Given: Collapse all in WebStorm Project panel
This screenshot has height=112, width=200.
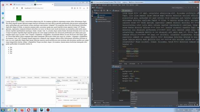Looking at the screenshot, I should coord(104,11).
